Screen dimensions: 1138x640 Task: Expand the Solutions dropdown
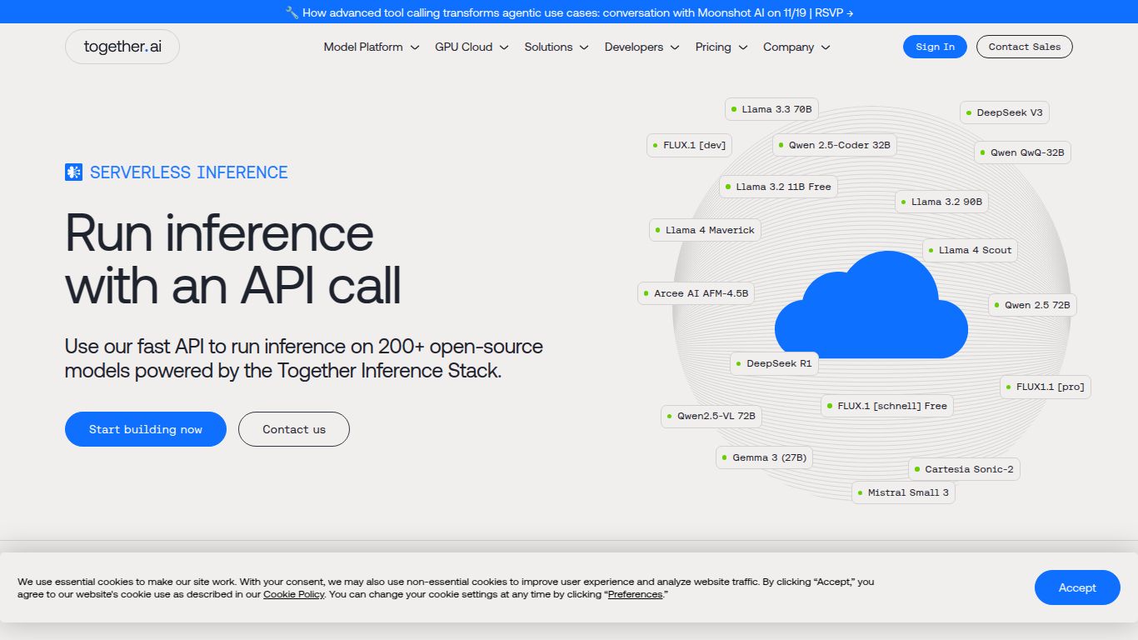556,47
